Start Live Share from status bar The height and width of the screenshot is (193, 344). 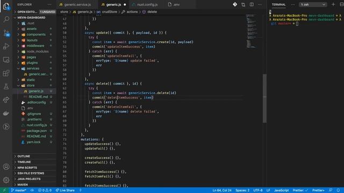pyautogui.click(x=65, y=190)
